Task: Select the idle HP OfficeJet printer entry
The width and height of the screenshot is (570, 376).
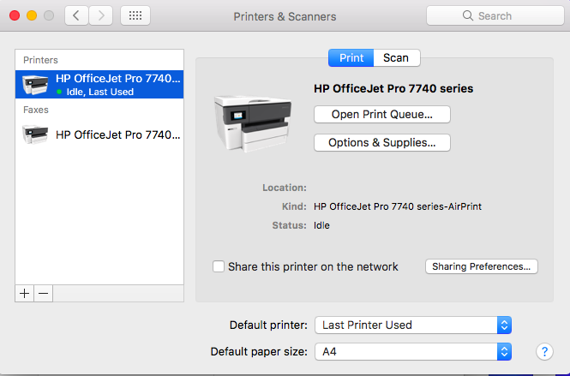Action: coord(101,84)
